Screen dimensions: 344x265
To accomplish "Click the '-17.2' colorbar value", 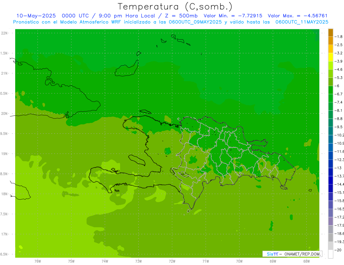I will point(339,217).
